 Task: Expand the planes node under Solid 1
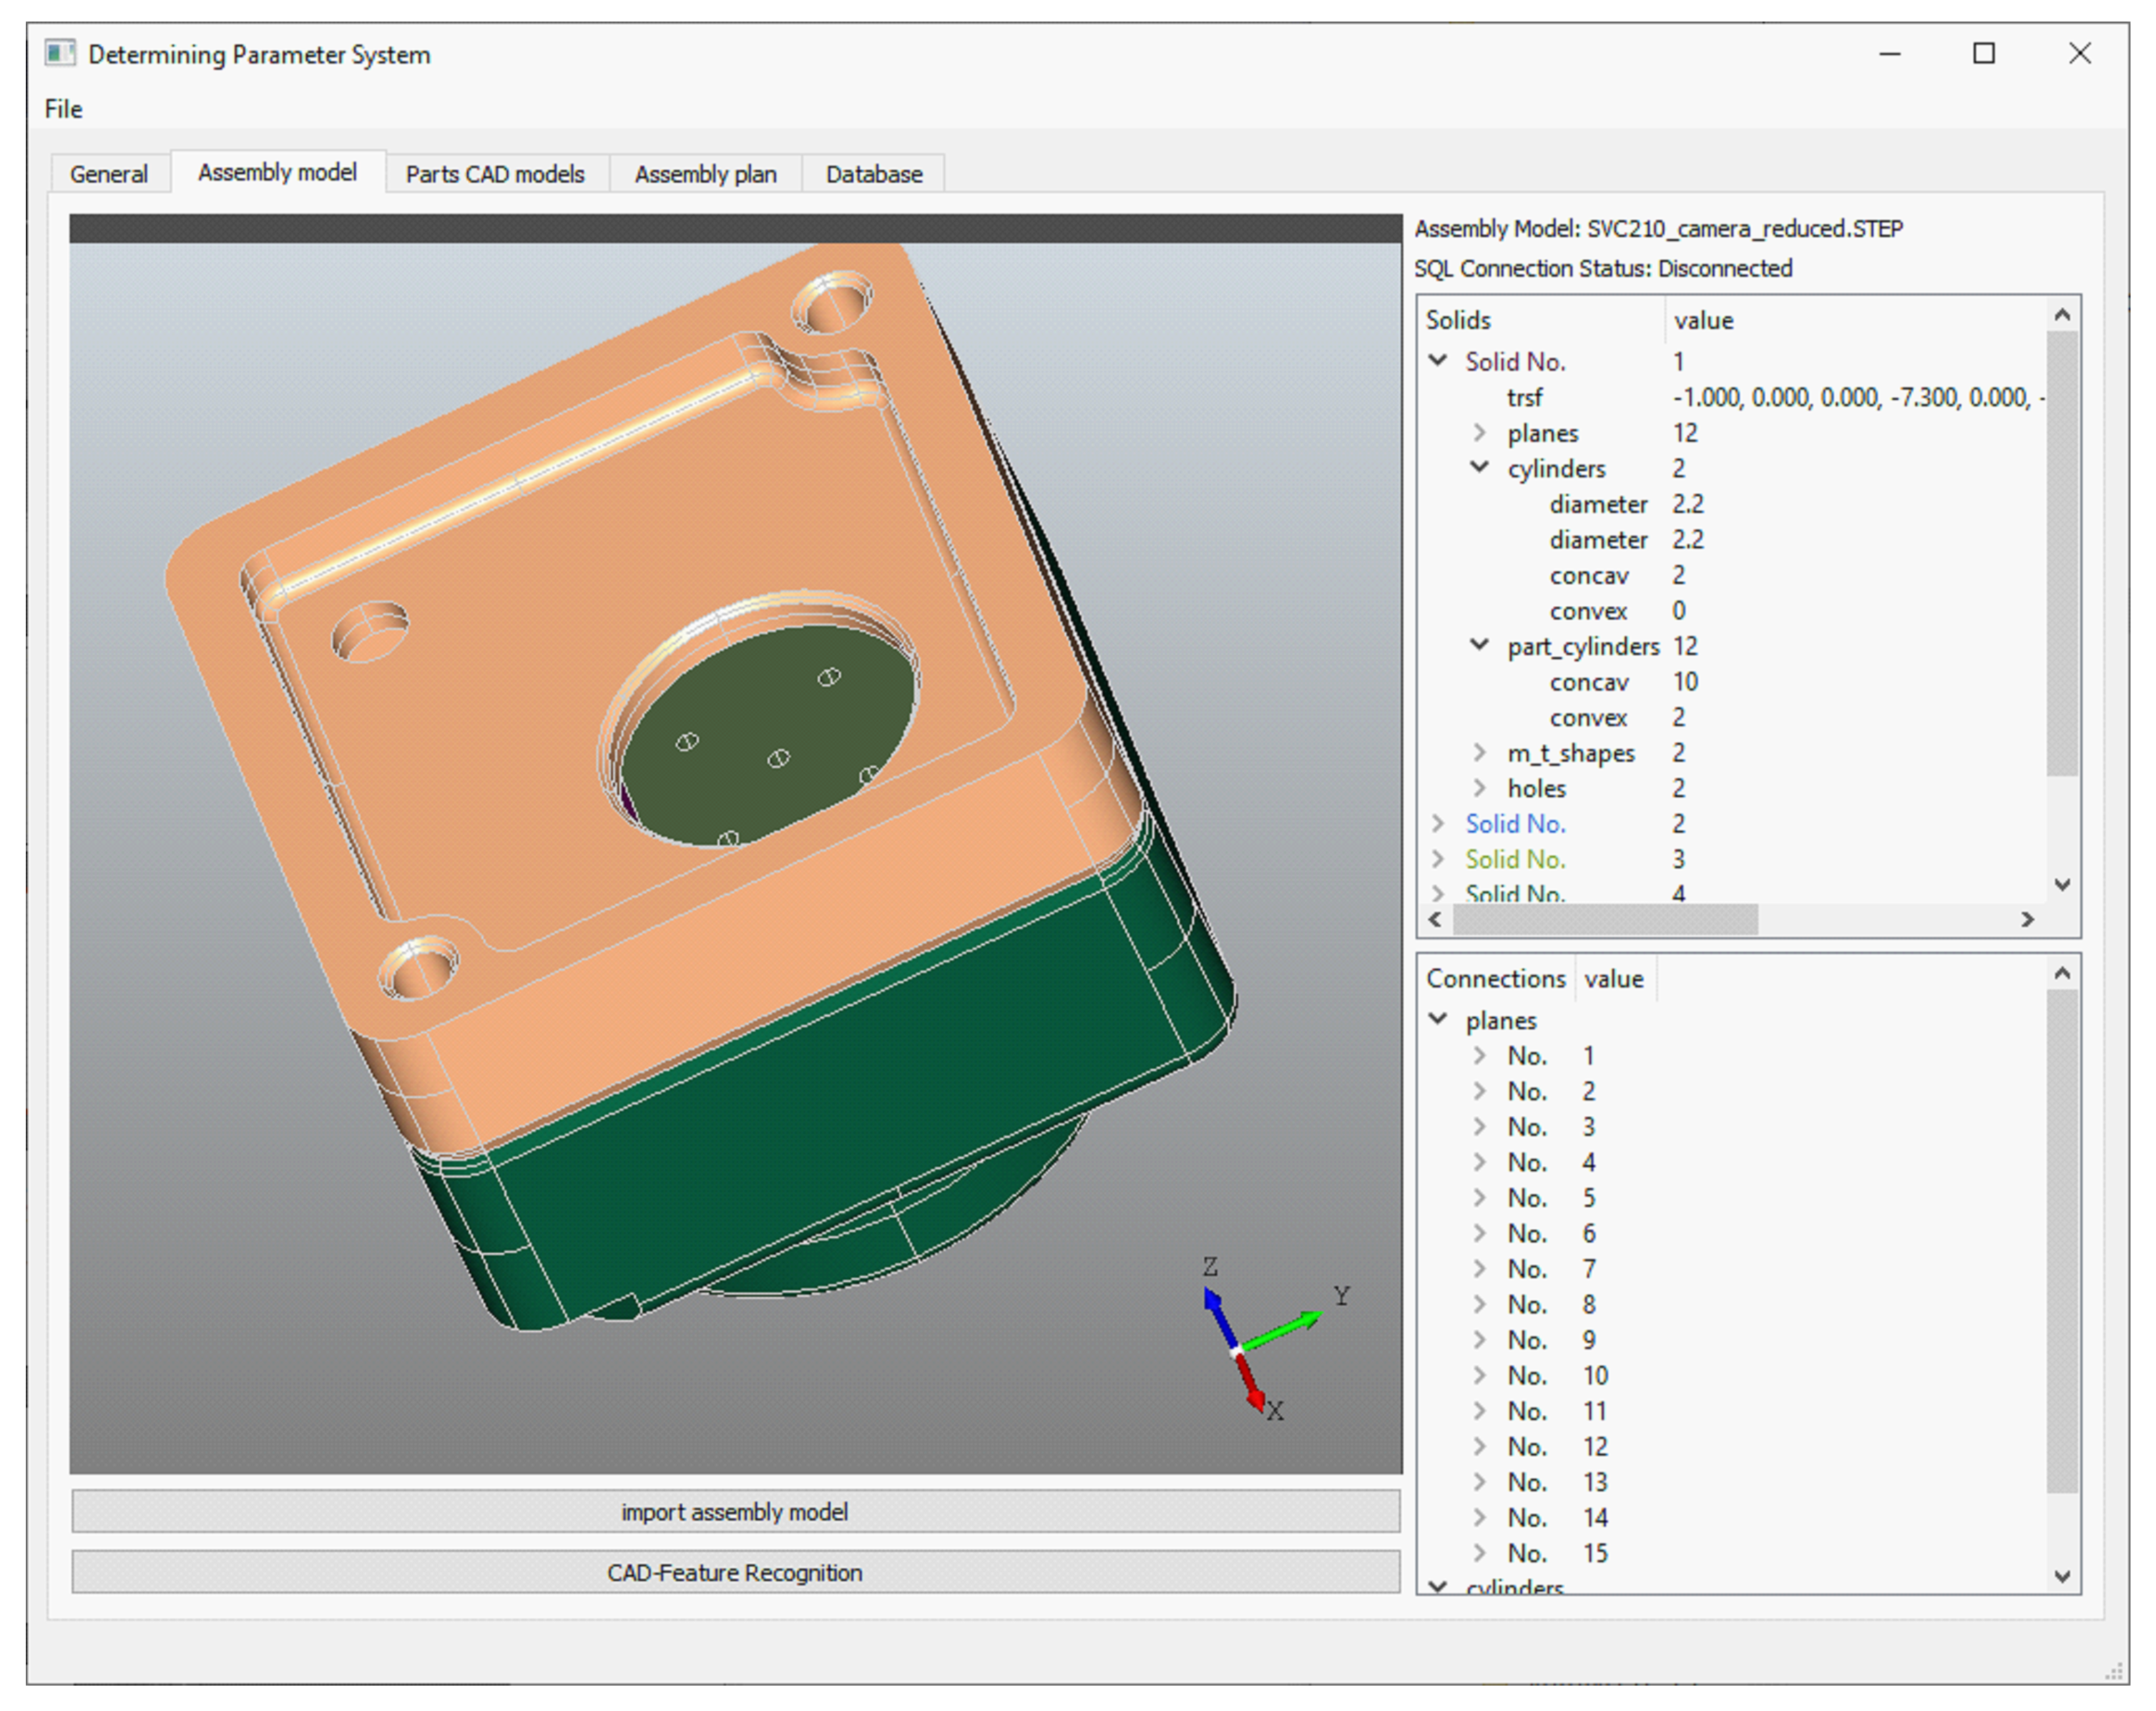point(1480,433)
